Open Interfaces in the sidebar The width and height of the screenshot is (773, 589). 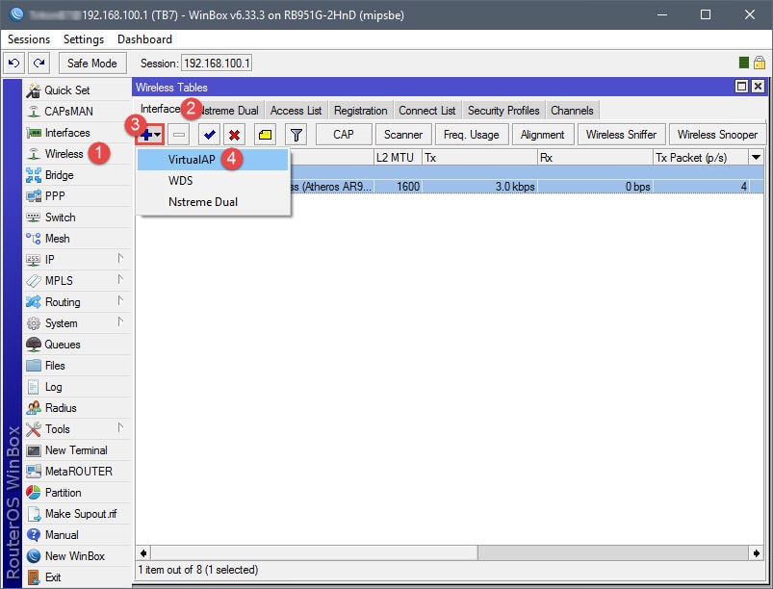tap(77, 133)
